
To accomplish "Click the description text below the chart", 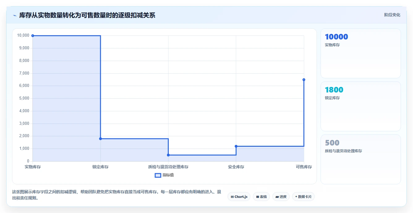I will (x=117, y=195).
